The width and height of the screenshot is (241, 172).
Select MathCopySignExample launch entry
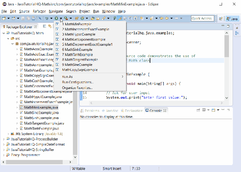[90, 70]
